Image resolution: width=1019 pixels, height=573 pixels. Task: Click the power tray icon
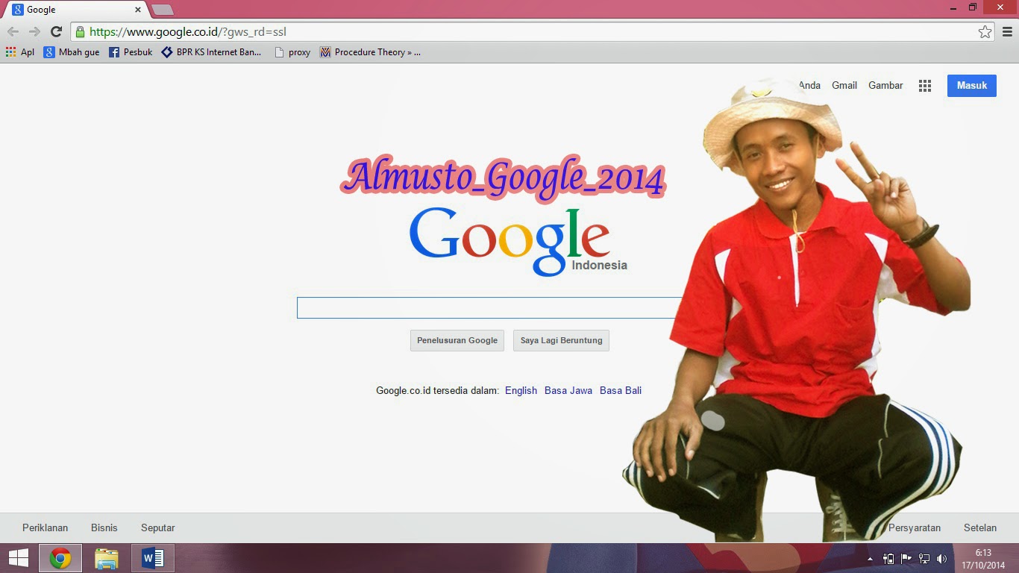pyautogui.click(x=888, y=559)
